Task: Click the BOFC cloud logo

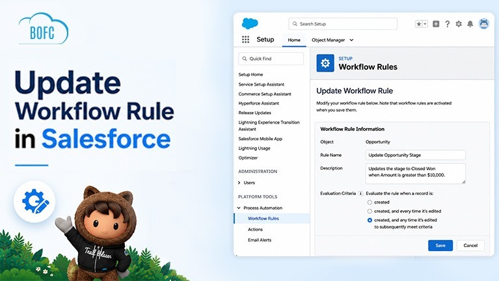Action: point(44,29)
